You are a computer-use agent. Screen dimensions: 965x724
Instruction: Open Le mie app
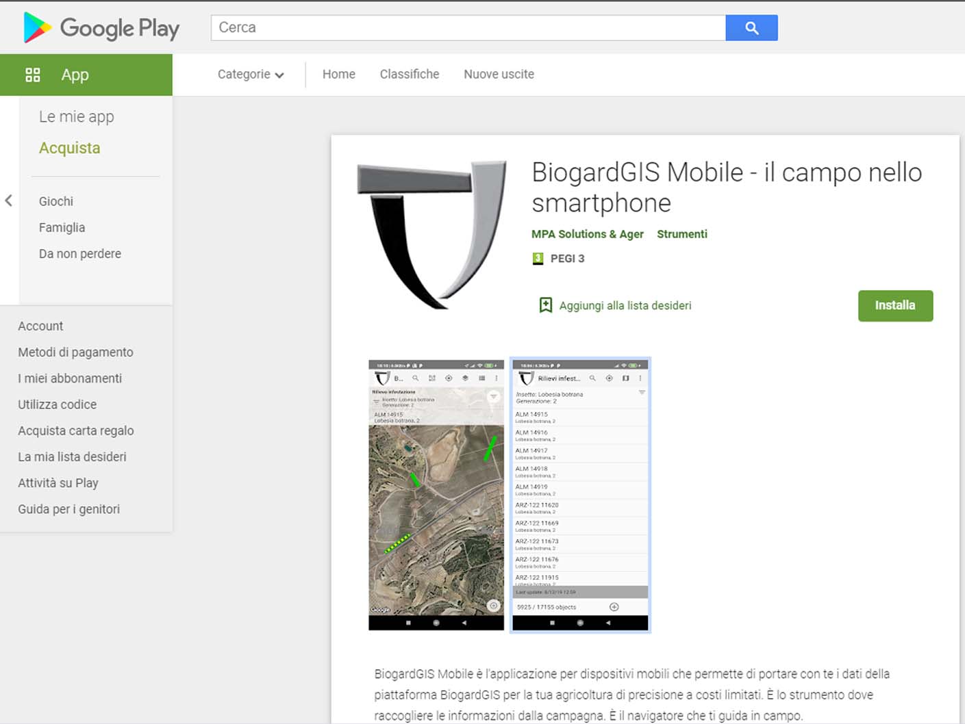coord(77,117)
